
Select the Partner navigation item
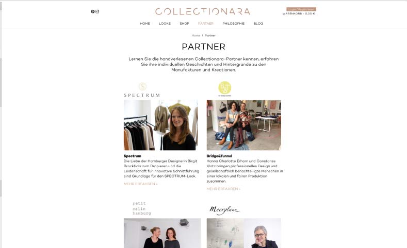pyautogui.click(x=206, y=24)
